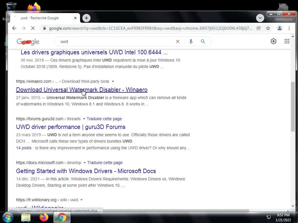Expand options arrow next to winaero.com breadcrumb
This screenshot has width=298, height=223.
click(113, 81)
